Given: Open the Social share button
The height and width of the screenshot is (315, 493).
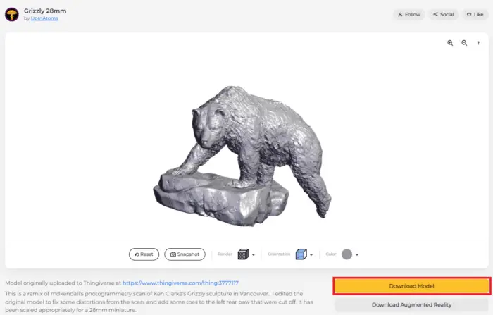Looking at the screenshot, I should coord(443,15).
